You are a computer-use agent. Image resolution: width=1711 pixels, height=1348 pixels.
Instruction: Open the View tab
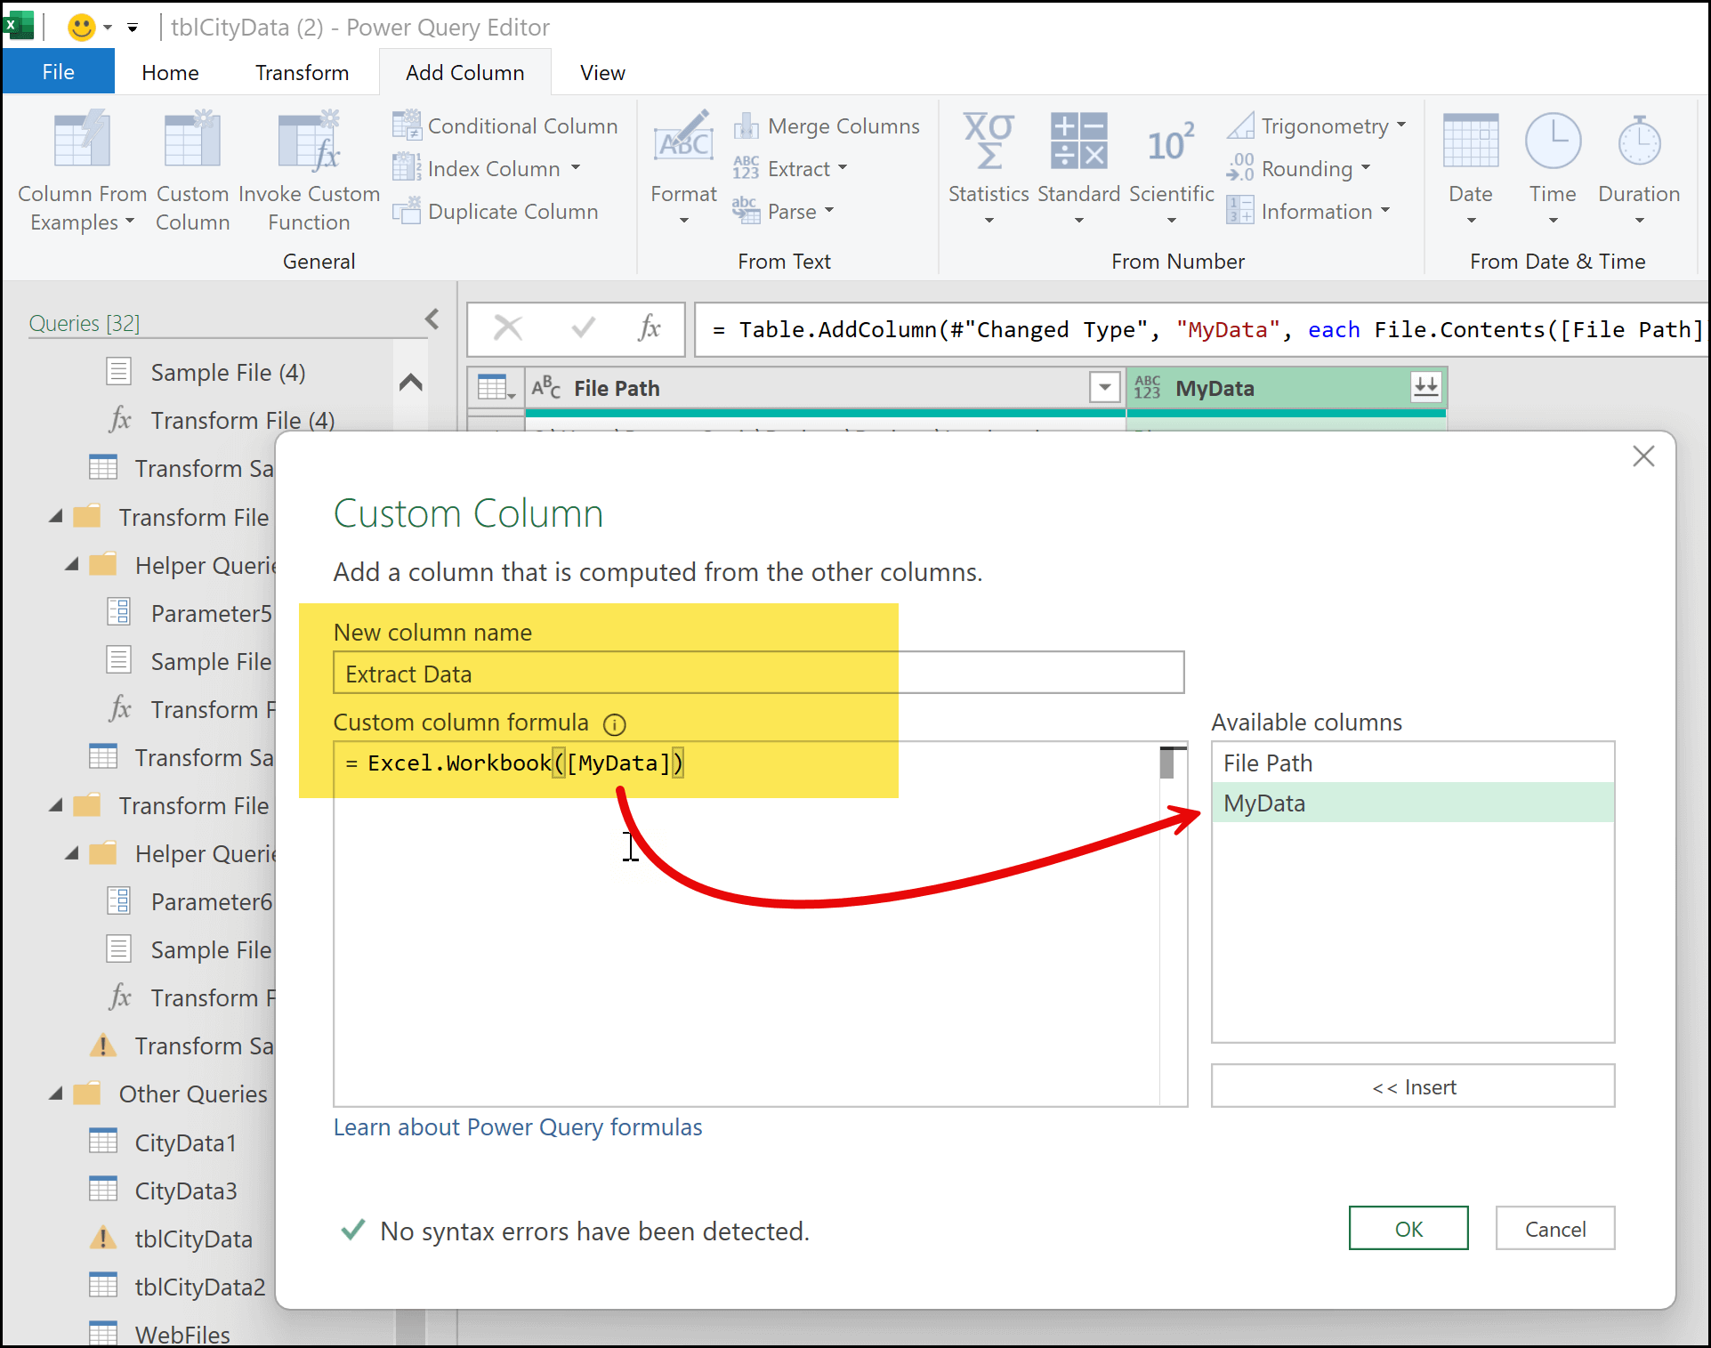point(602,73)
